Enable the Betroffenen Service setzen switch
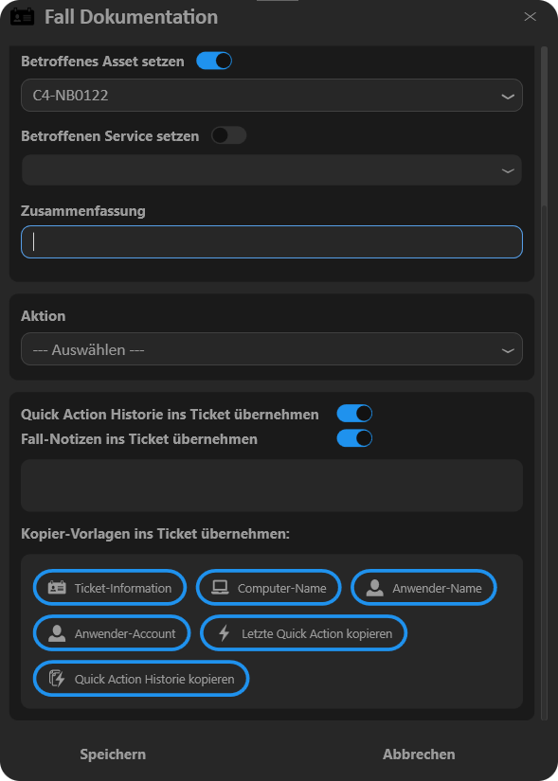The image size is (558, 781). coord(229,135)
